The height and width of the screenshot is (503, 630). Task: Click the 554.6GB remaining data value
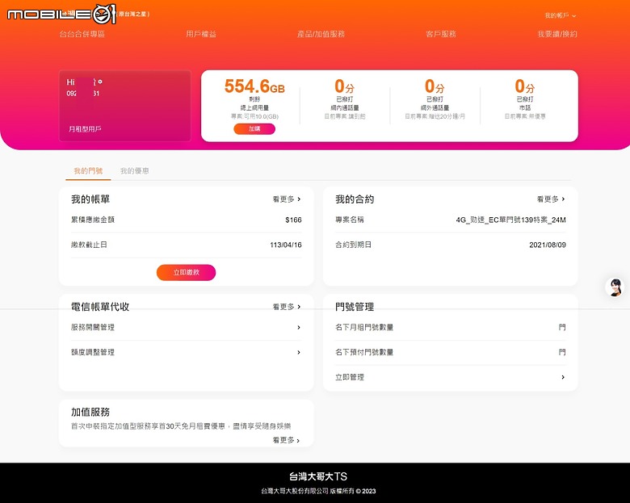pos(254,86)
